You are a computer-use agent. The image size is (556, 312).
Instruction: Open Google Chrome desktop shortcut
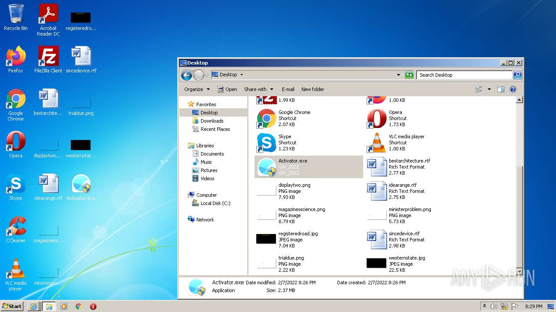click(x=16, y=105)
